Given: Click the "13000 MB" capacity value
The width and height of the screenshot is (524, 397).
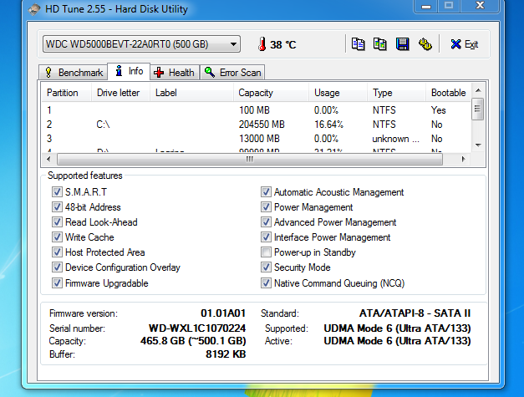Looking at the screenshot, I should point(259,139).
